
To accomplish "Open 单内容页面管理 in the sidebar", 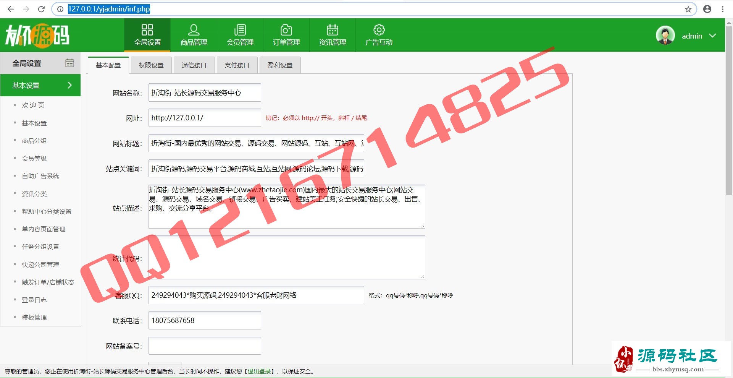I will (x=44, y=229).
